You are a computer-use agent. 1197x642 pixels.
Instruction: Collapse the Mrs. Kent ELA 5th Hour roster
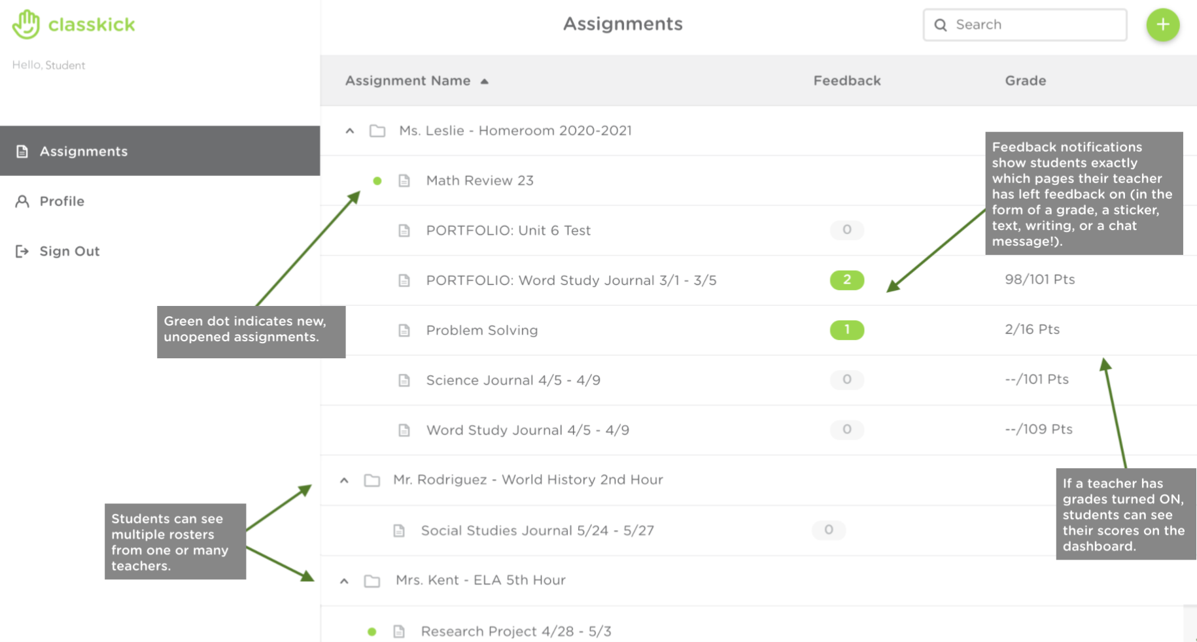tap(344, 581)
